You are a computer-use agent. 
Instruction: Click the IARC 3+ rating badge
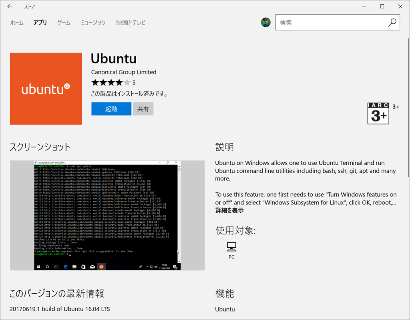378,113
